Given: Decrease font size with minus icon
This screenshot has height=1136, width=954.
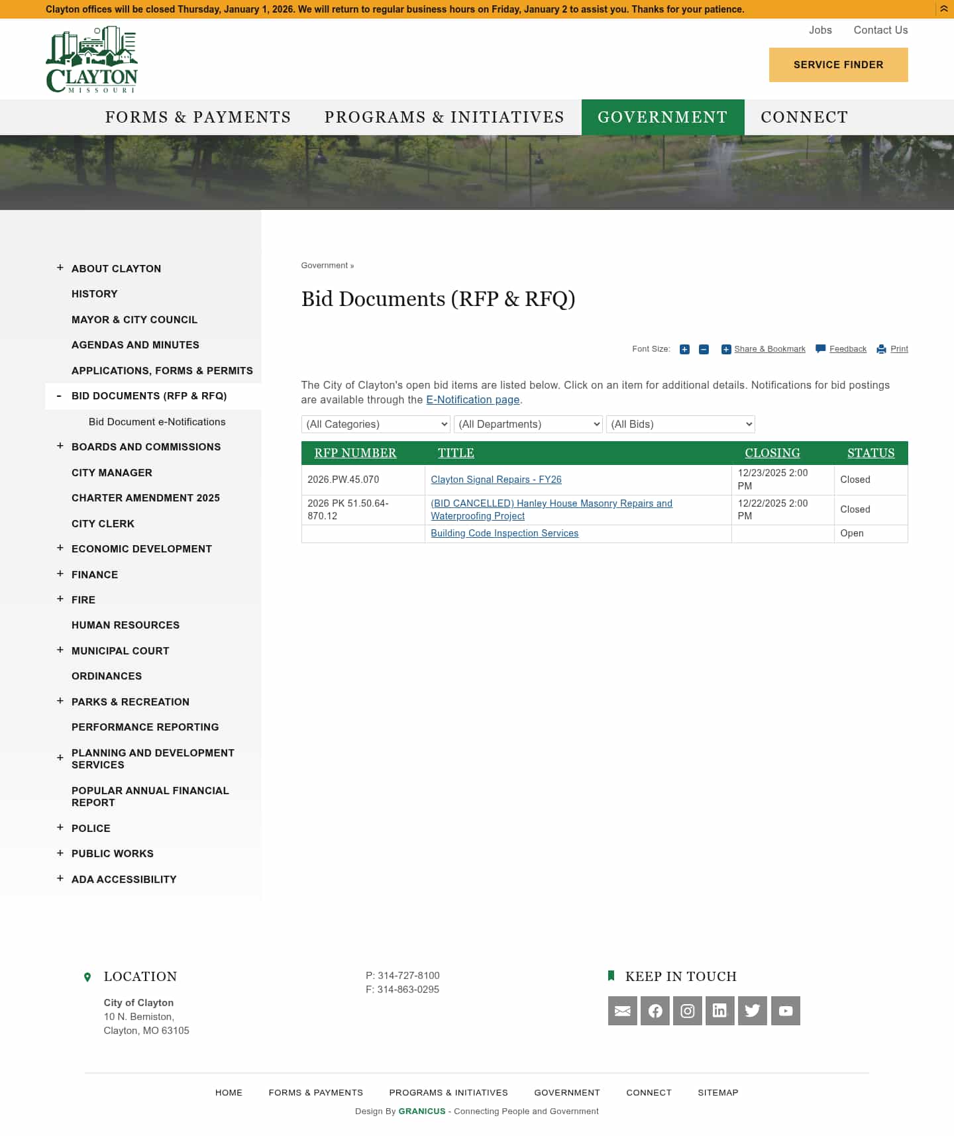Looking at the screenshot, I should click(x=704, y=350).
